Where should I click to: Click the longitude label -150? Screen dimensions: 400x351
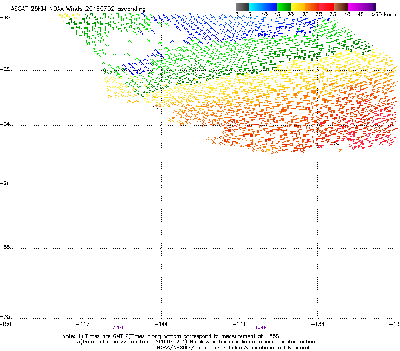pos(5,324)
